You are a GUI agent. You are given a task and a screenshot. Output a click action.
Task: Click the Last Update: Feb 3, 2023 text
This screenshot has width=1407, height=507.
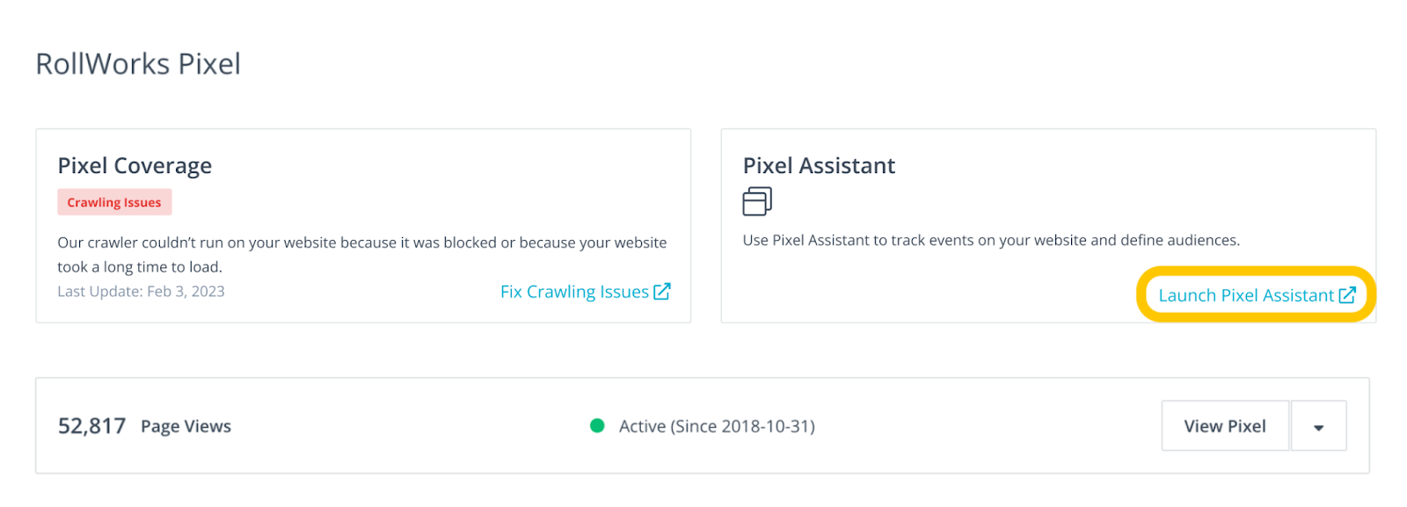tap(141, 291)
